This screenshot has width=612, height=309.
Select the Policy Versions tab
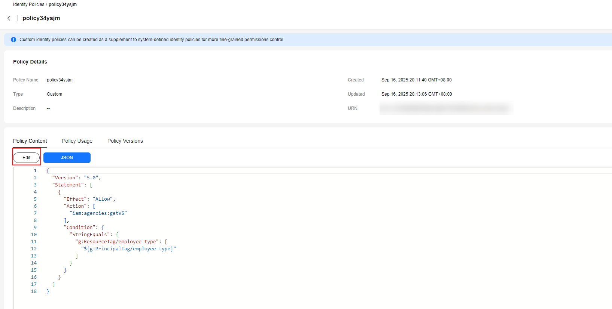[125, 141]
